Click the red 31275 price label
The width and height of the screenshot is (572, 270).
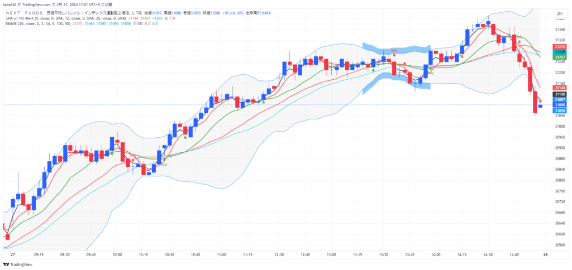559,46
